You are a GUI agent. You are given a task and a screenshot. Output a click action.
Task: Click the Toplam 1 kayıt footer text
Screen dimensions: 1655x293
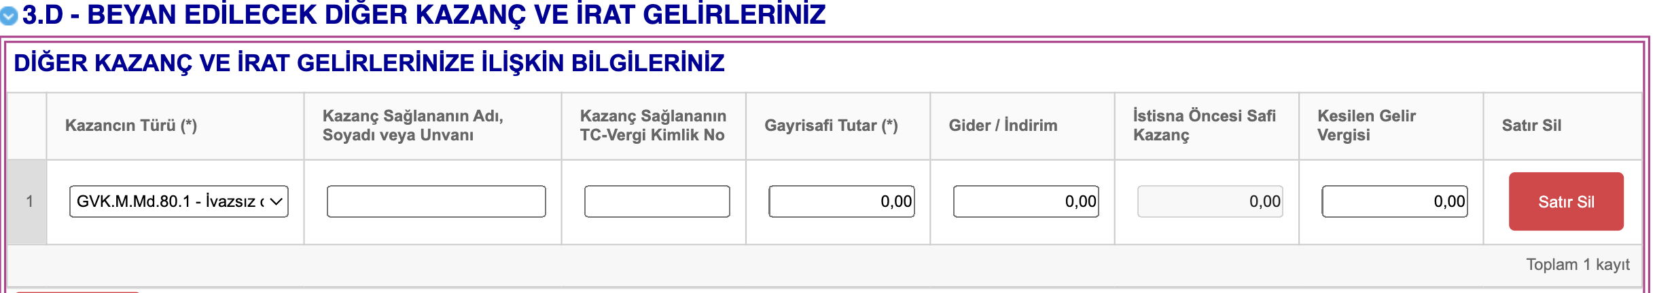tap(1578, 265)
